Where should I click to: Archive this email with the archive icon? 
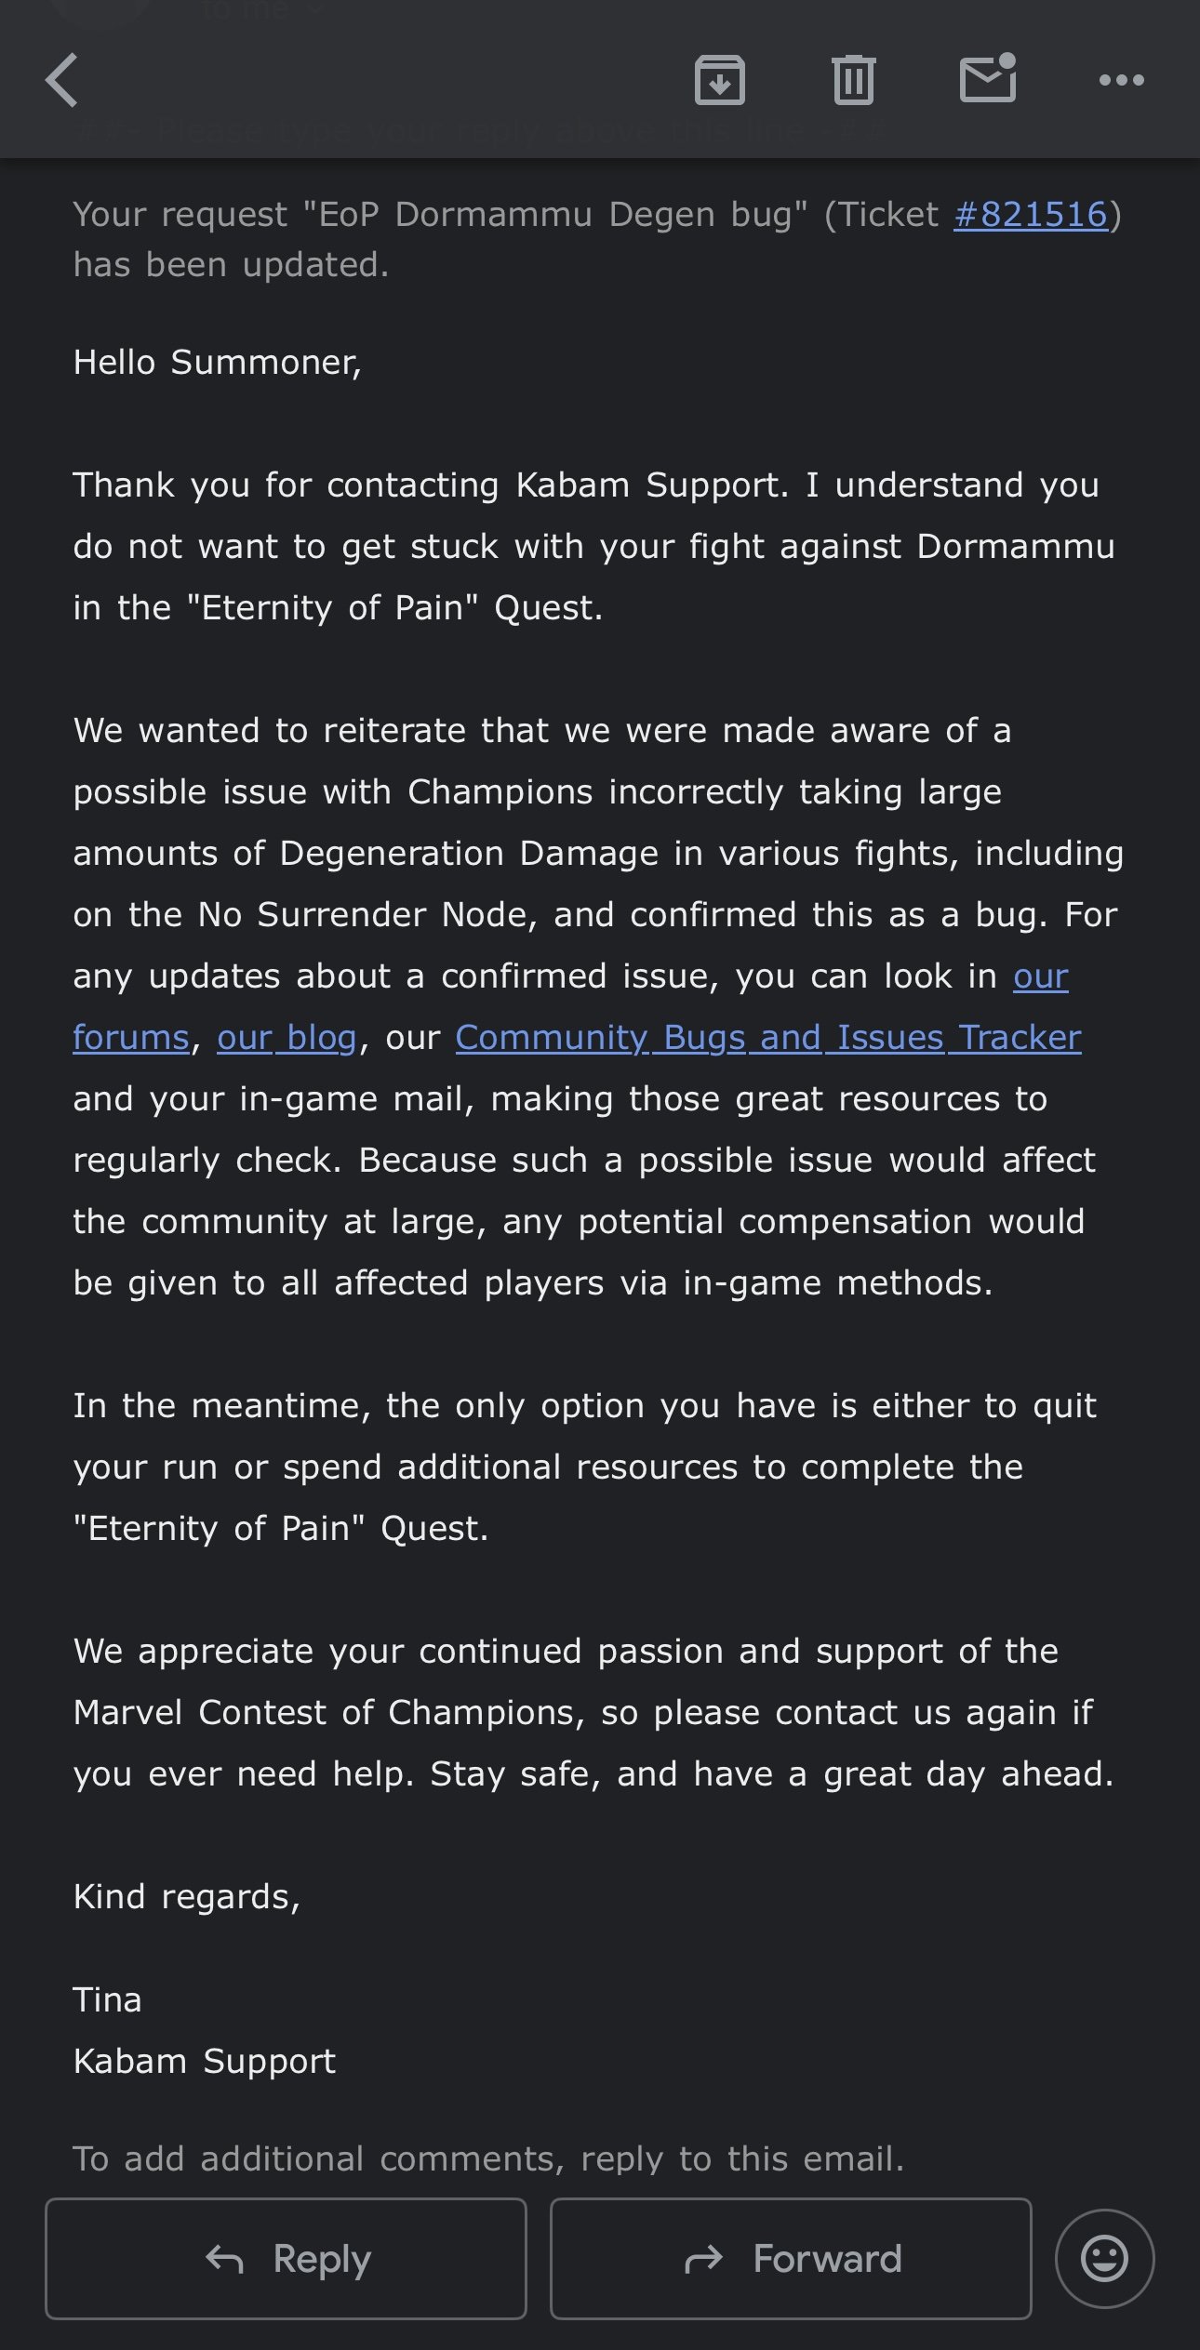[x=719, y=80]
